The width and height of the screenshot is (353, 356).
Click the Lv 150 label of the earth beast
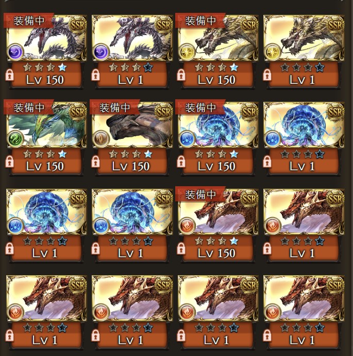point(131,166)
